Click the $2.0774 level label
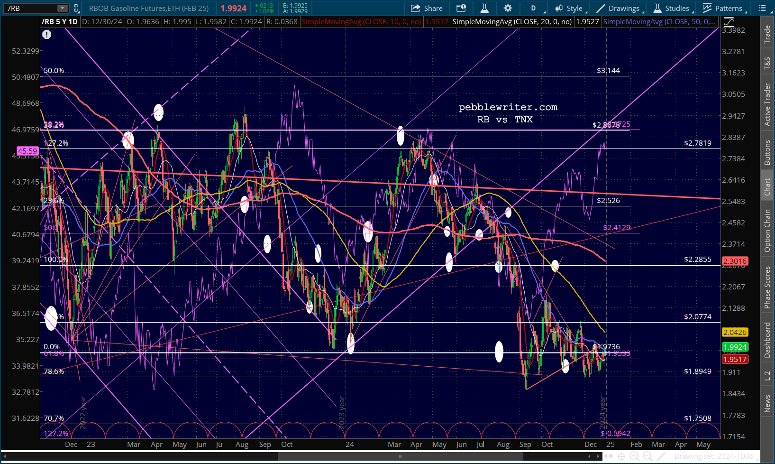 (x=698, y=316)
